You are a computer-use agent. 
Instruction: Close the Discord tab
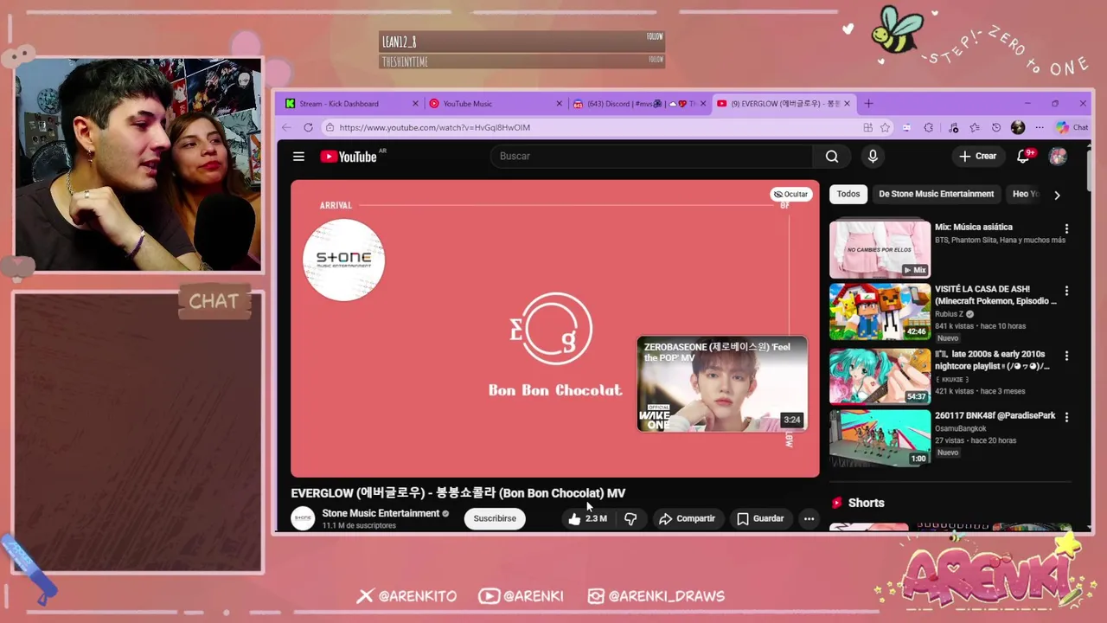pos(702,104)
